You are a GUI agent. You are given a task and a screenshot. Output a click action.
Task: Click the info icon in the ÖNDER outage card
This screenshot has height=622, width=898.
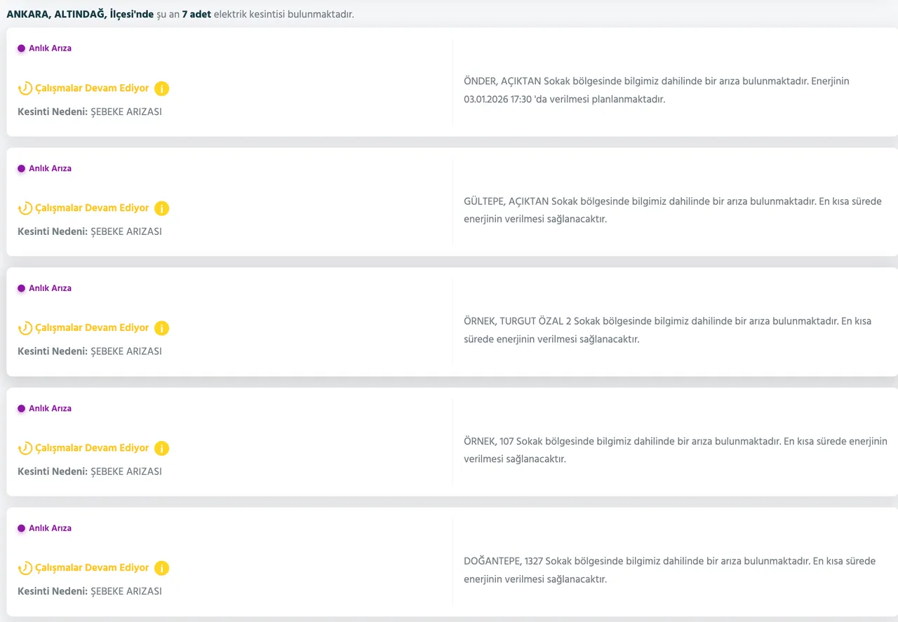pyautogui.click(x=161, y=88)
